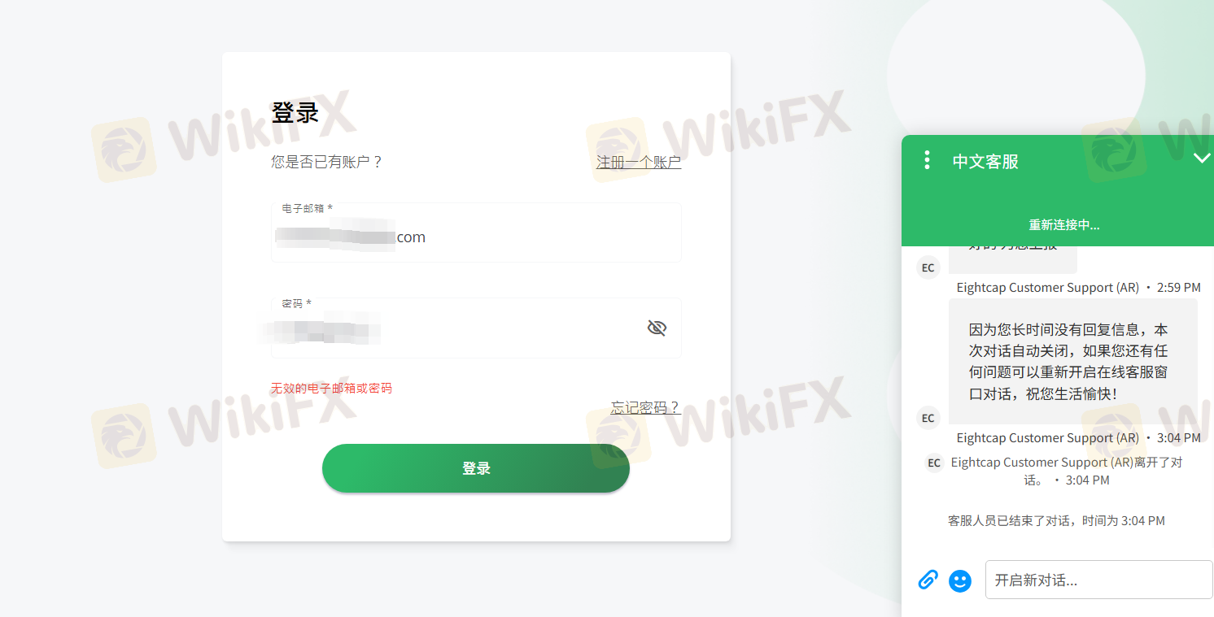Follow the 忘记密码？ link

[x=645, y=407]
